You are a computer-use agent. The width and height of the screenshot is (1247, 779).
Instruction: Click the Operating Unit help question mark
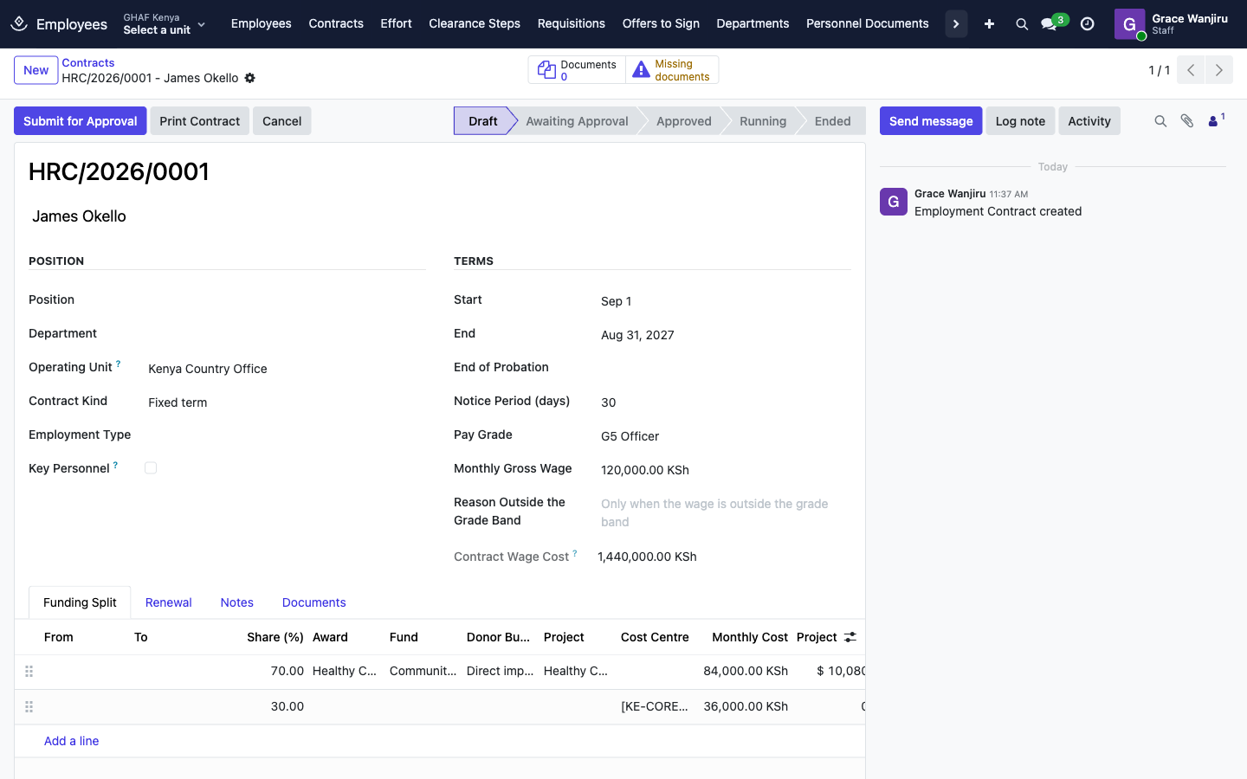click(119, 364)
